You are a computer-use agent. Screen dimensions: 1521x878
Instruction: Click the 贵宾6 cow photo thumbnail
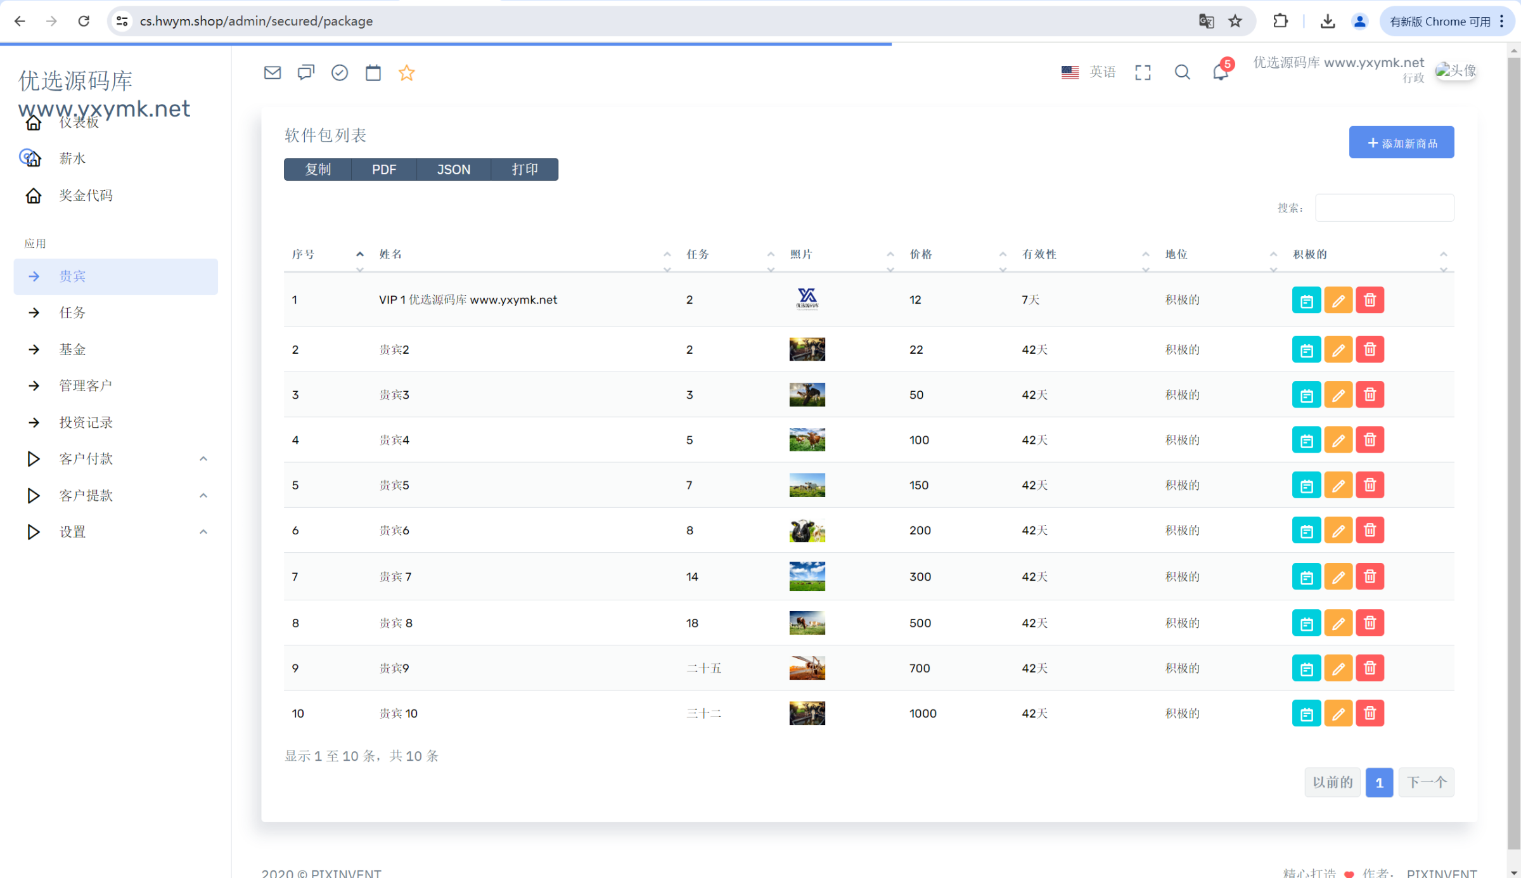[x=807, y=531]
